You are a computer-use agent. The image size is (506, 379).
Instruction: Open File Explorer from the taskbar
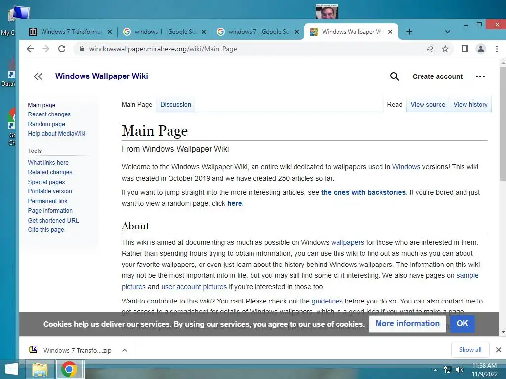coord(40,369)
